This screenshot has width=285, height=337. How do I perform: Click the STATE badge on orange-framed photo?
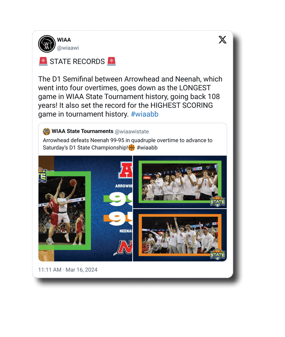217,255
